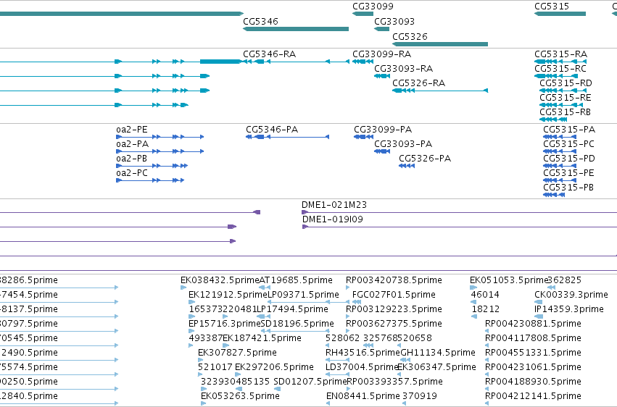617x407 pixels.
Task: Select transcript CG33093-RA label
Action: pyautogui.click(x=403, y=69)
